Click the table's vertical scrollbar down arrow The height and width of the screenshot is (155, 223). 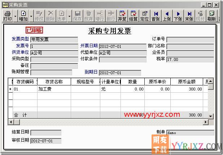pos(211,116)
